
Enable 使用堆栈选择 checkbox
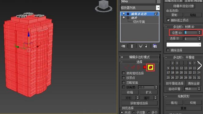pos(124,73)
